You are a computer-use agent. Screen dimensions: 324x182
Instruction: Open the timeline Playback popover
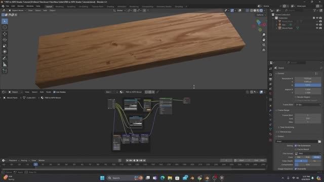(14, 161)
